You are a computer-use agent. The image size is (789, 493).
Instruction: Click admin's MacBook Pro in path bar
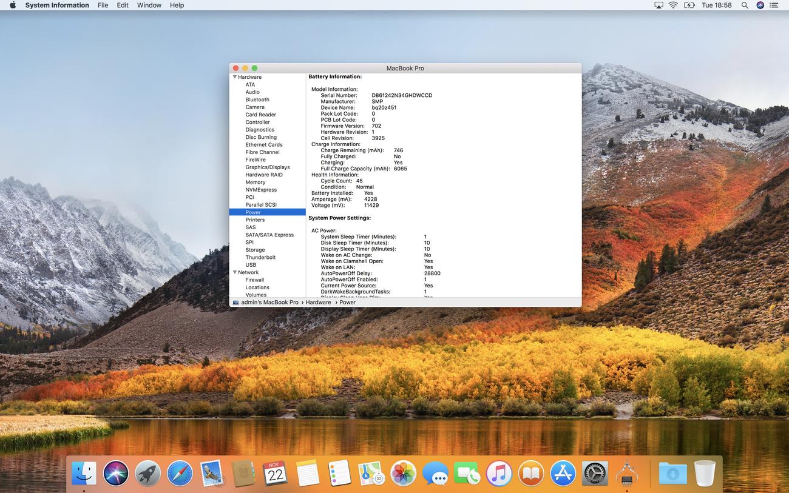coord(265,302)
